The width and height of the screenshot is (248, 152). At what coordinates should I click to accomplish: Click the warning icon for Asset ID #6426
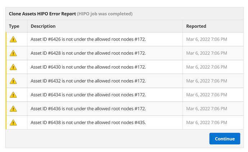(x=13, y=40)
